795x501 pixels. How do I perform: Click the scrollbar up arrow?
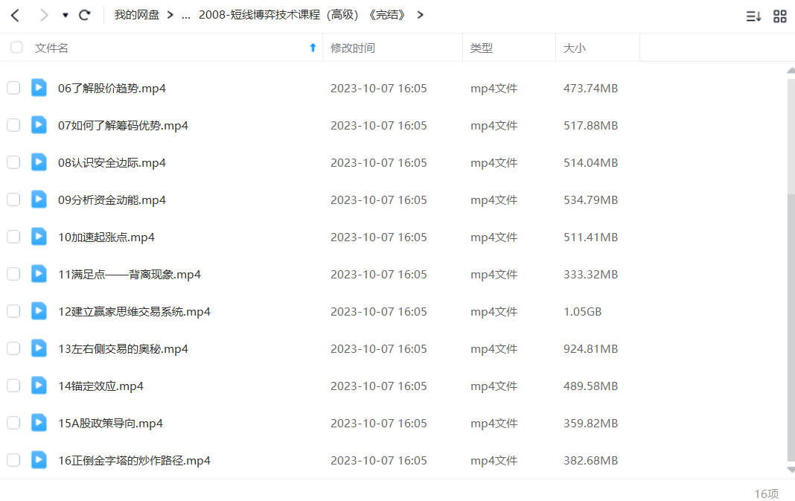pos(791,70)
